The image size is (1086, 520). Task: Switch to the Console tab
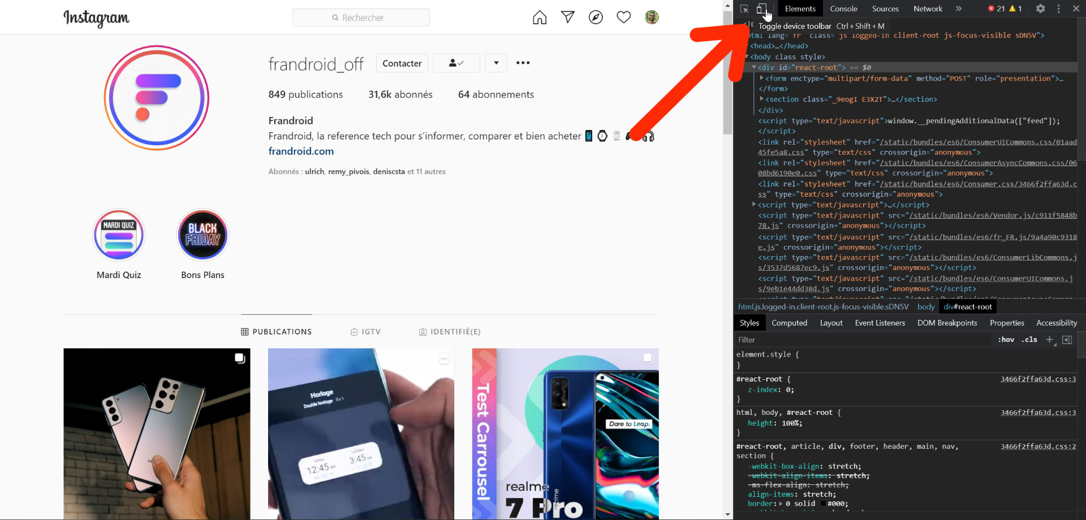tap(843, 8)
